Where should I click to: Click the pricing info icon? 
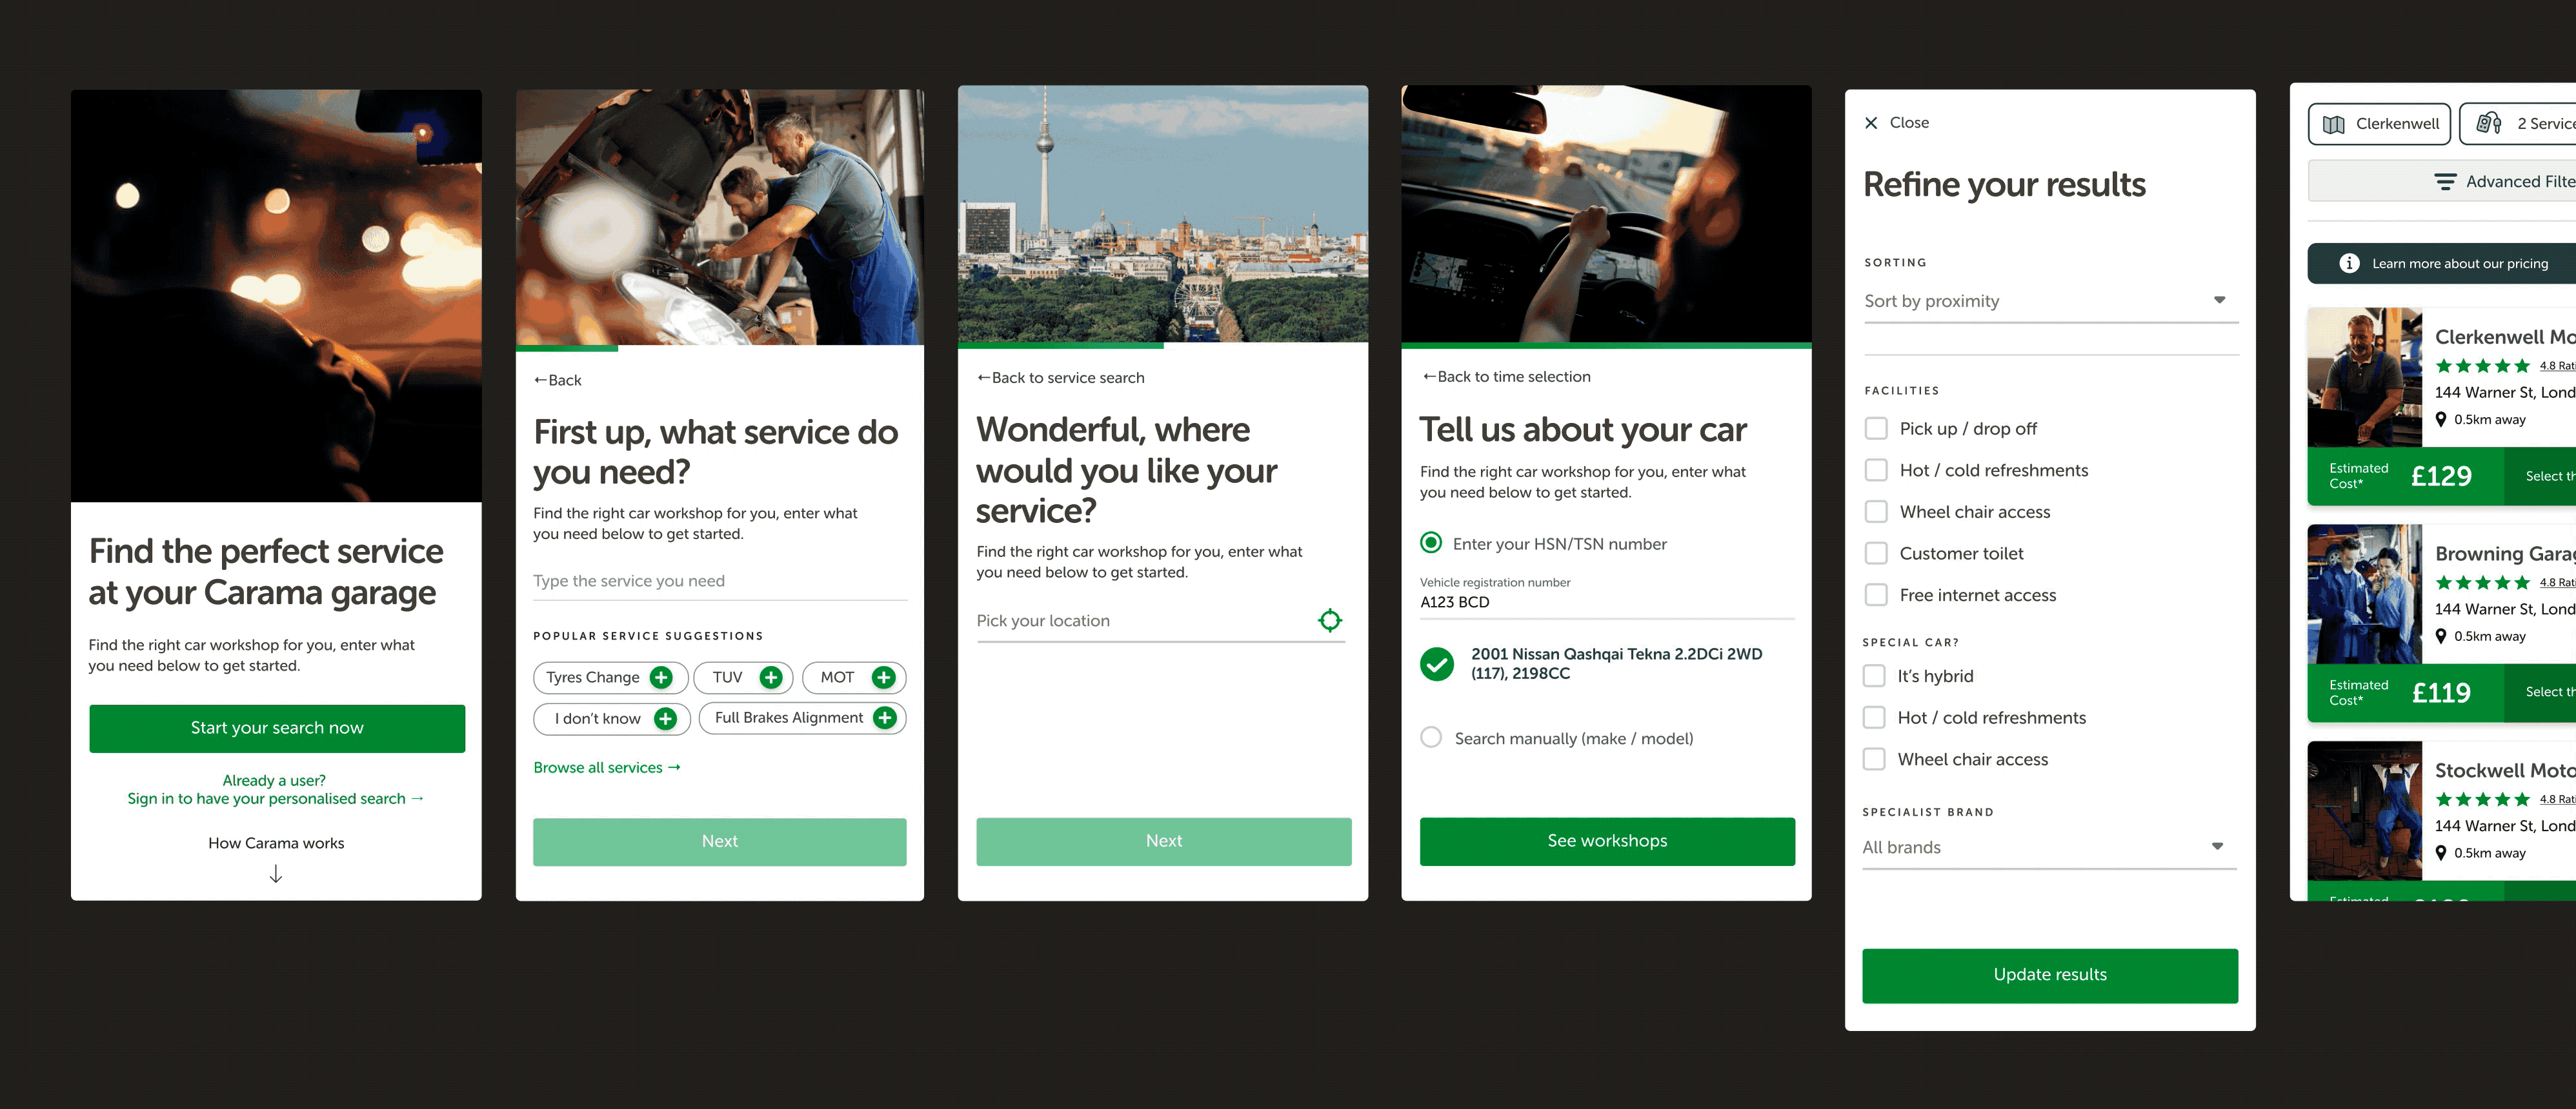[2349, 264]
